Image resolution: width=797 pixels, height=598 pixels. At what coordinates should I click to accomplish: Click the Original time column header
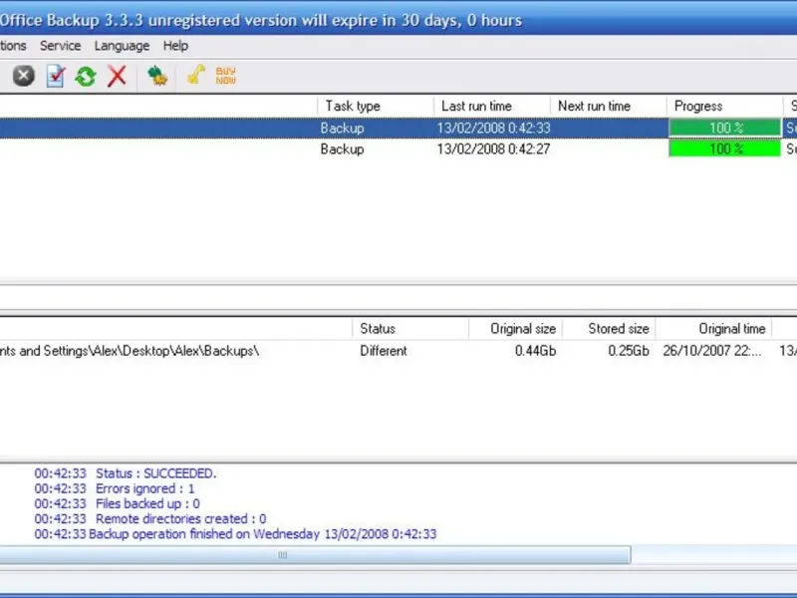pos(713,329)
